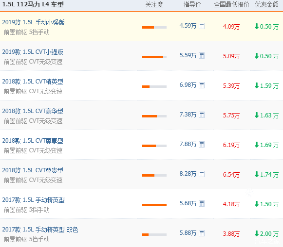Screen dimensions: 283x247
Task: Open 2018款 1.5L CVT尊享型 model link
Action: (33, 141)
